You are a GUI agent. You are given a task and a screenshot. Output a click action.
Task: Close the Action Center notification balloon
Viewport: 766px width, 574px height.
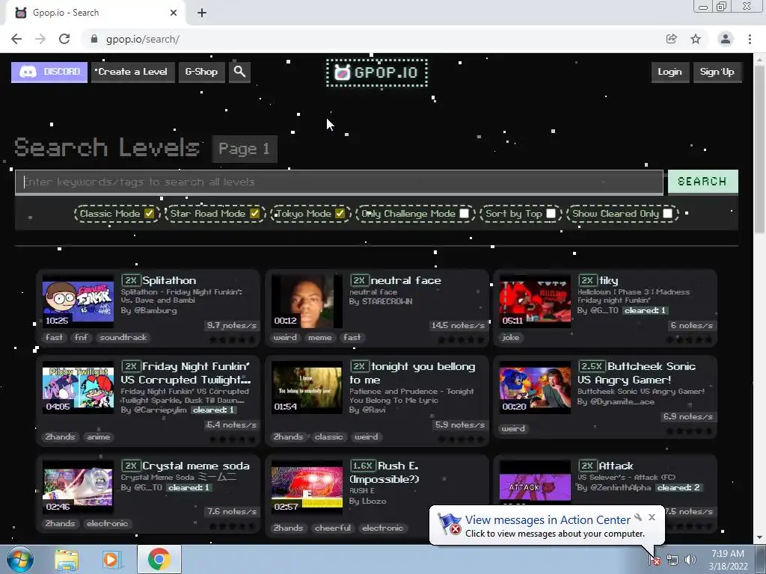pyautogui.click(x=652, y=517)
